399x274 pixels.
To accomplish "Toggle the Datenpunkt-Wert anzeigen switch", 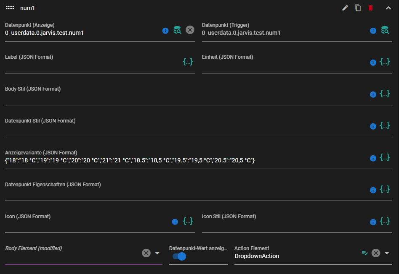I will click(179, 256).
